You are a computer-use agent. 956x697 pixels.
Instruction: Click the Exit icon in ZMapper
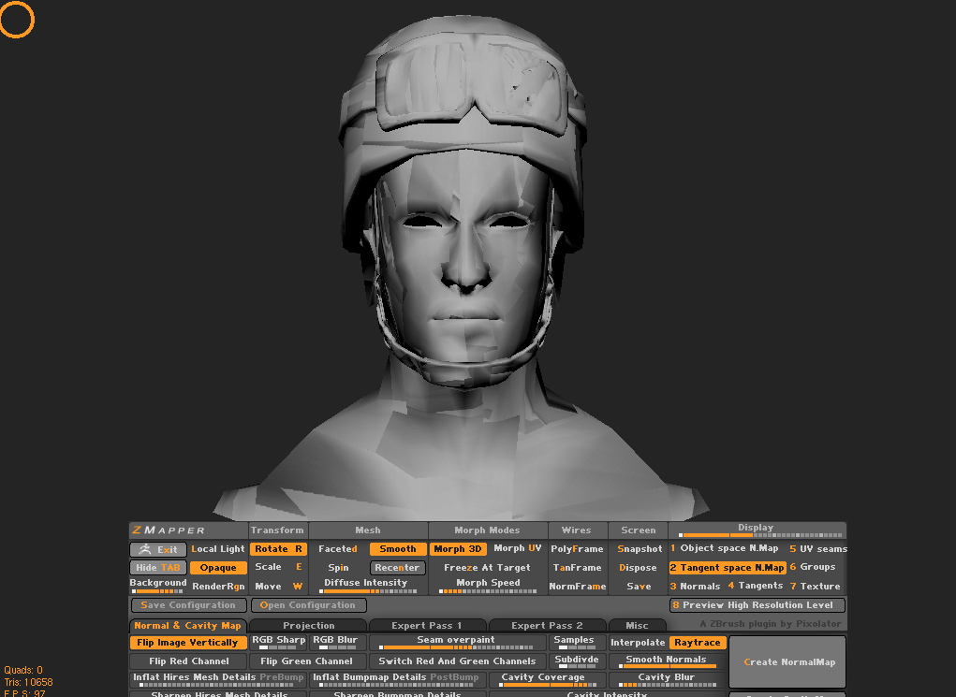(x=157, y=549)
